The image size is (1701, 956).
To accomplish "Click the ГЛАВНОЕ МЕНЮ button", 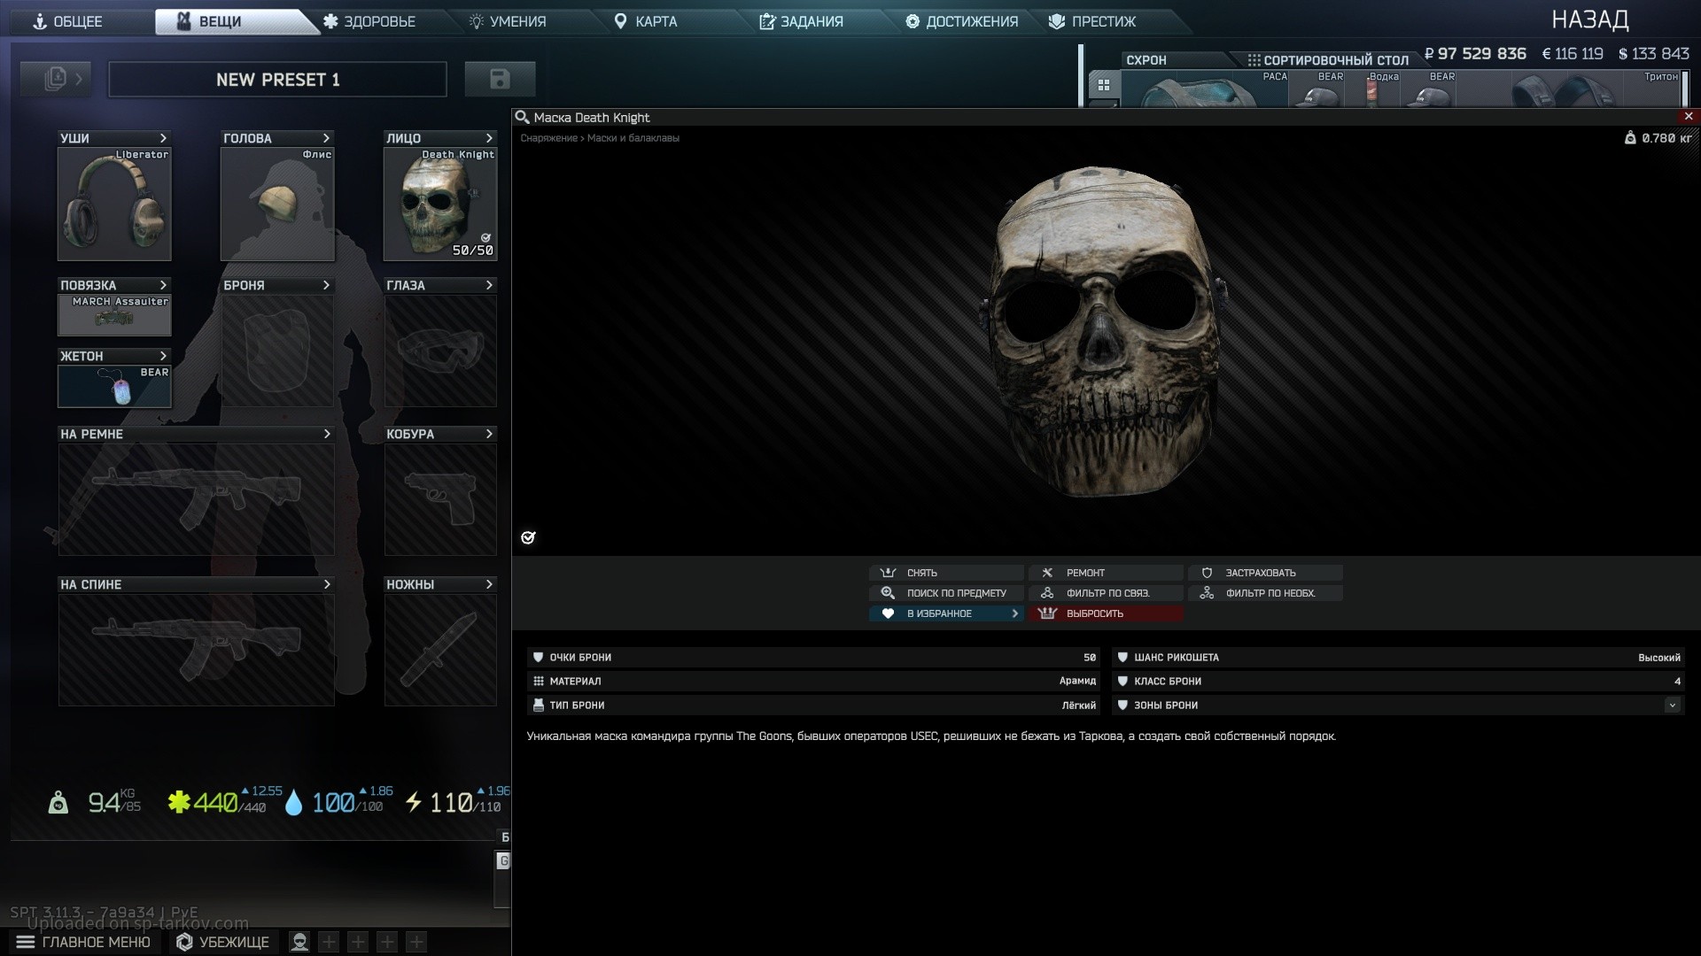I will 84,942.
